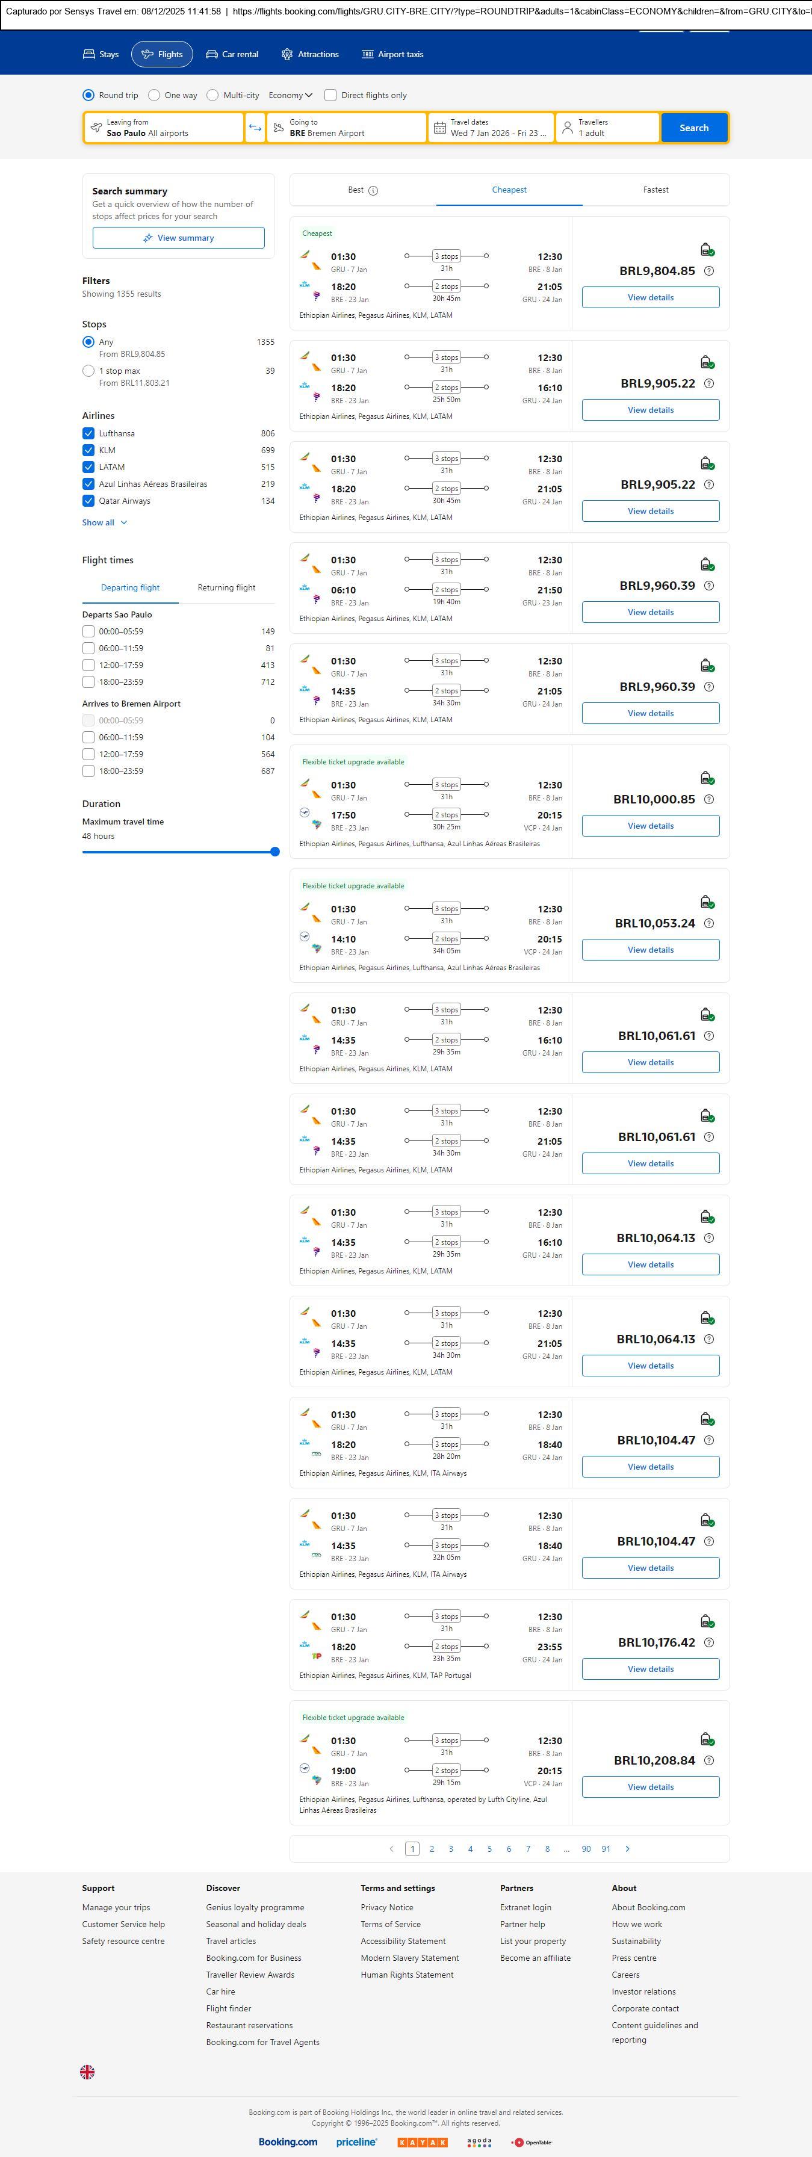Open the Economy cabin class dropdown
The height and width of the screenshot is (2157, 812).
[x=290, y=96]
